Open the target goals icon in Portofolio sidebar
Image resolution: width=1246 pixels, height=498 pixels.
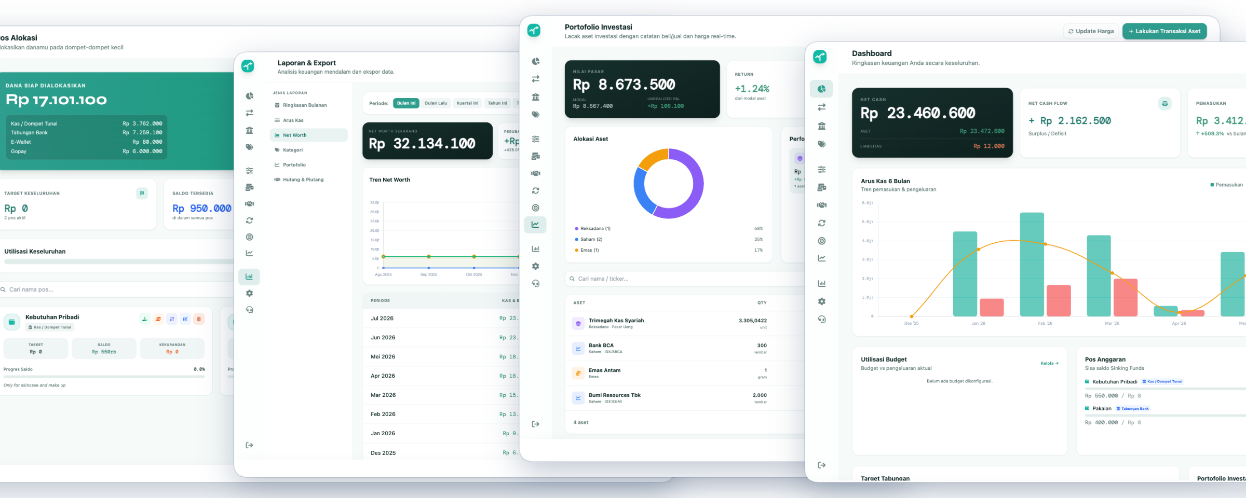[x=535, y=208]
